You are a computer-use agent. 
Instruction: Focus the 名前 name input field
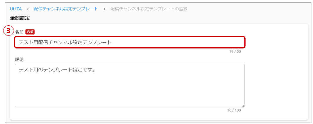pos(130,42)
